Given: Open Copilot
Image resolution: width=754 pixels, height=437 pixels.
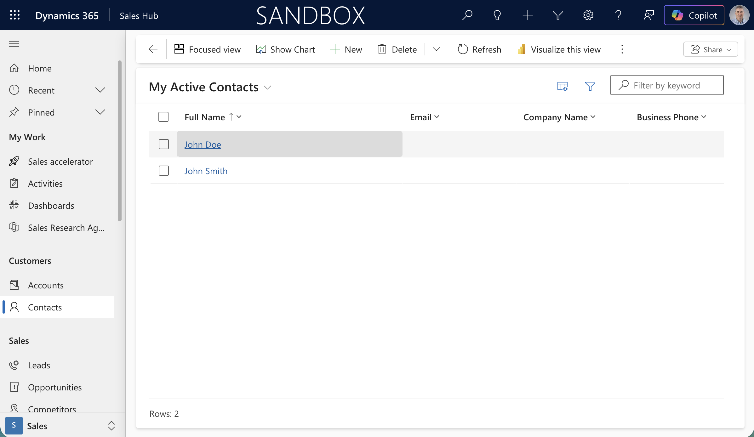Looking at the screenshot, I should pyautogui.click(x=694, y=15).
